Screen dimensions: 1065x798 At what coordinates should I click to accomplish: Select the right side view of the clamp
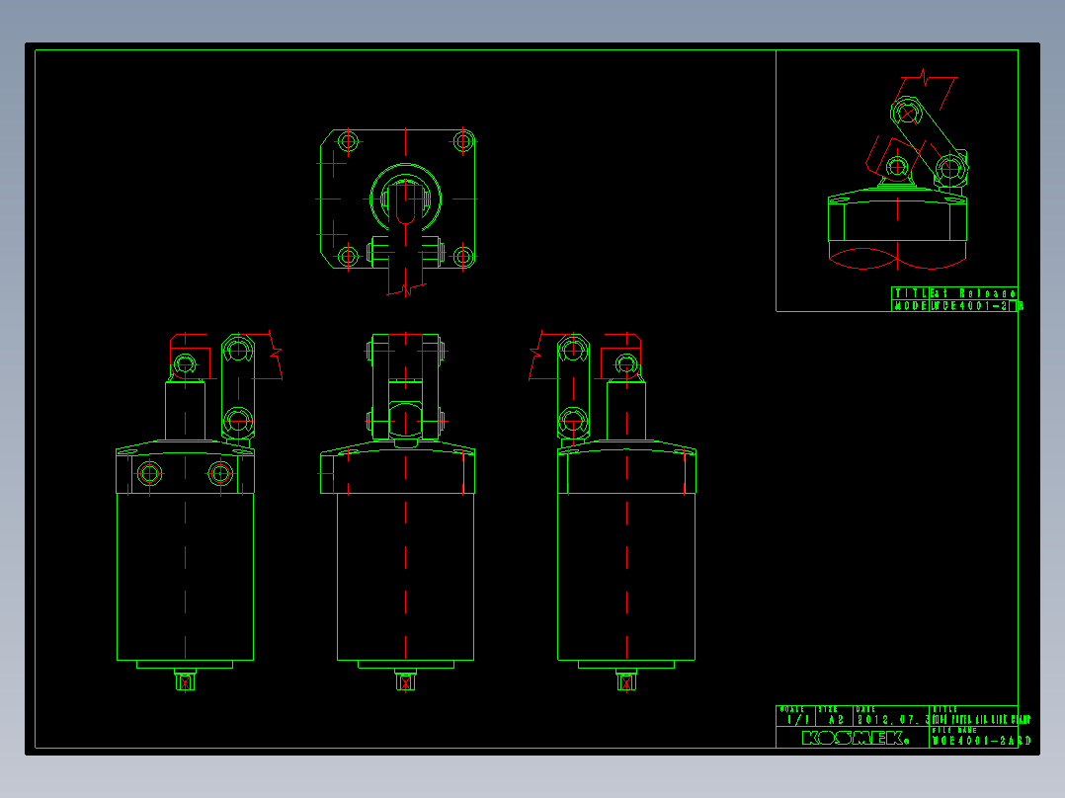point(612,511)
